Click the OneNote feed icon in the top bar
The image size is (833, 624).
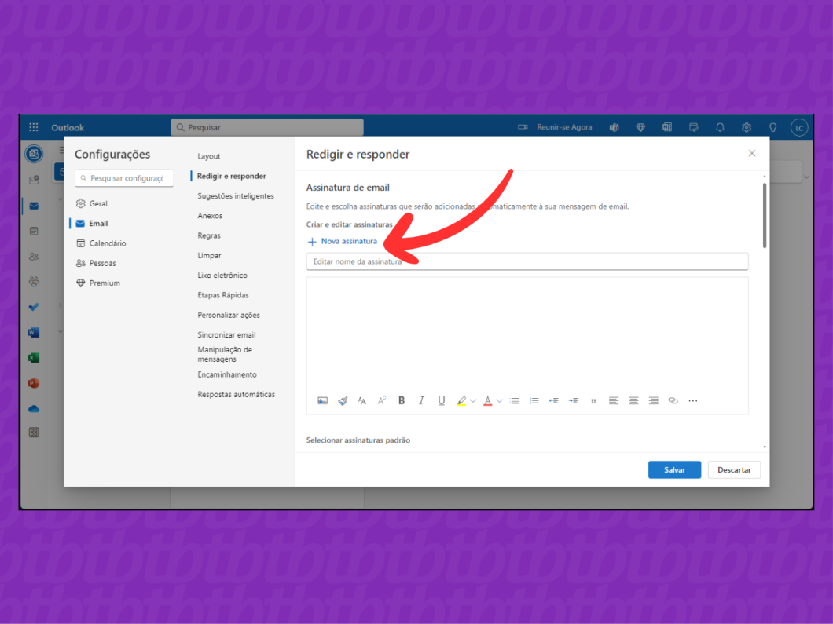(667, 126)
